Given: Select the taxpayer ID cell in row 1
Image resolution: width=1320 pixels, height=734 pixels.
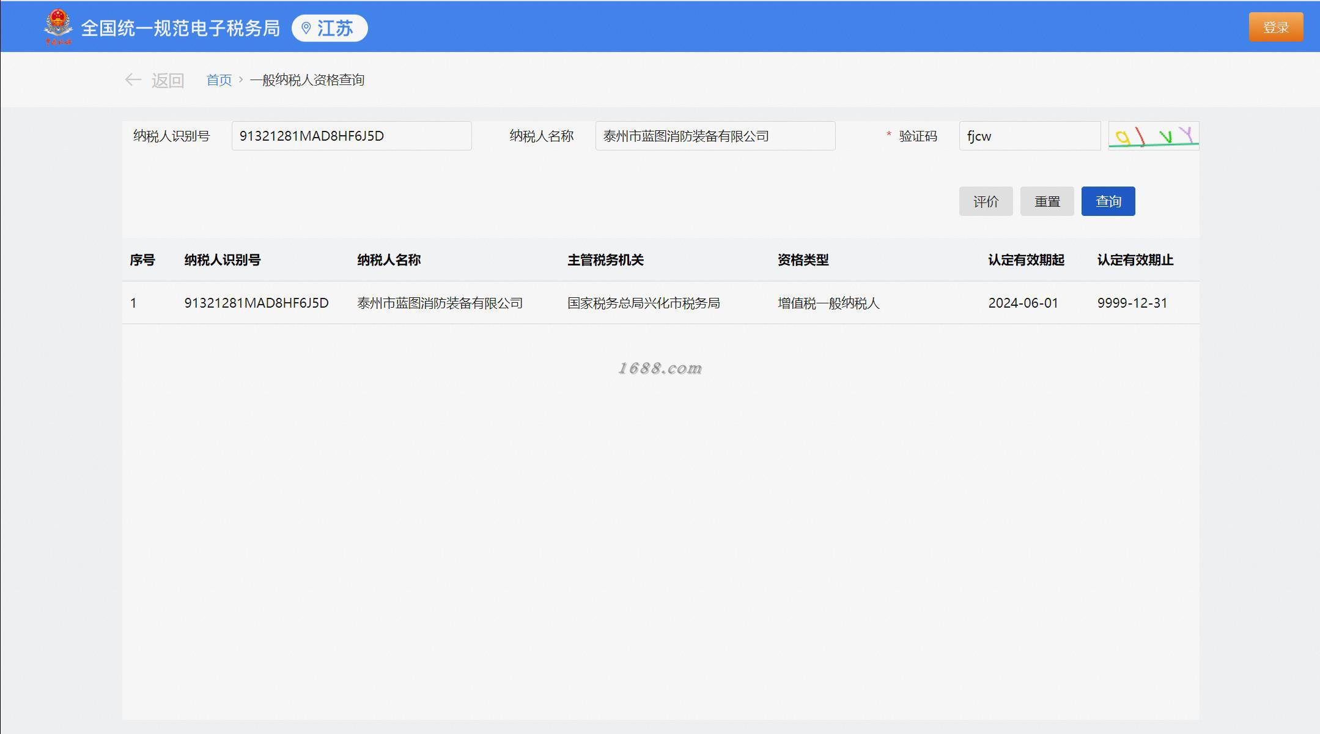Looking at the screenshot, I should coord(256,303).
